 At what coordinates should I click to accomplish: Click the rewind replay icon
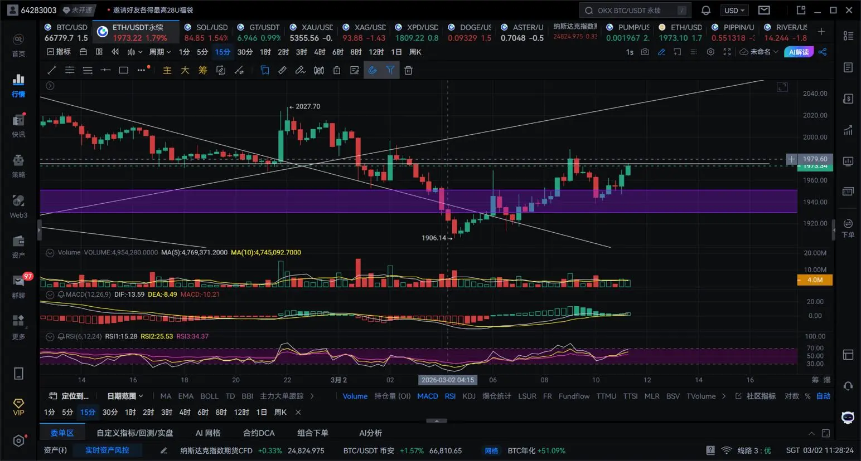[115, 52]
